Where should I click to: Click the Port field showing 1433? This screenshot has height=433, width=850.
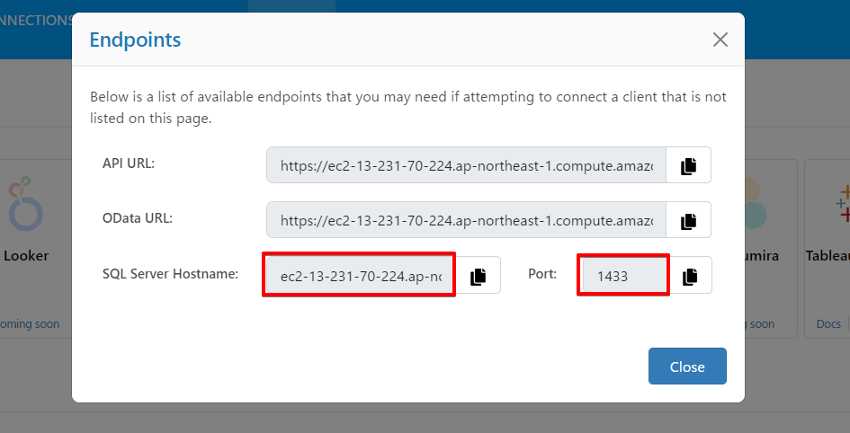(x=623, y=276)
